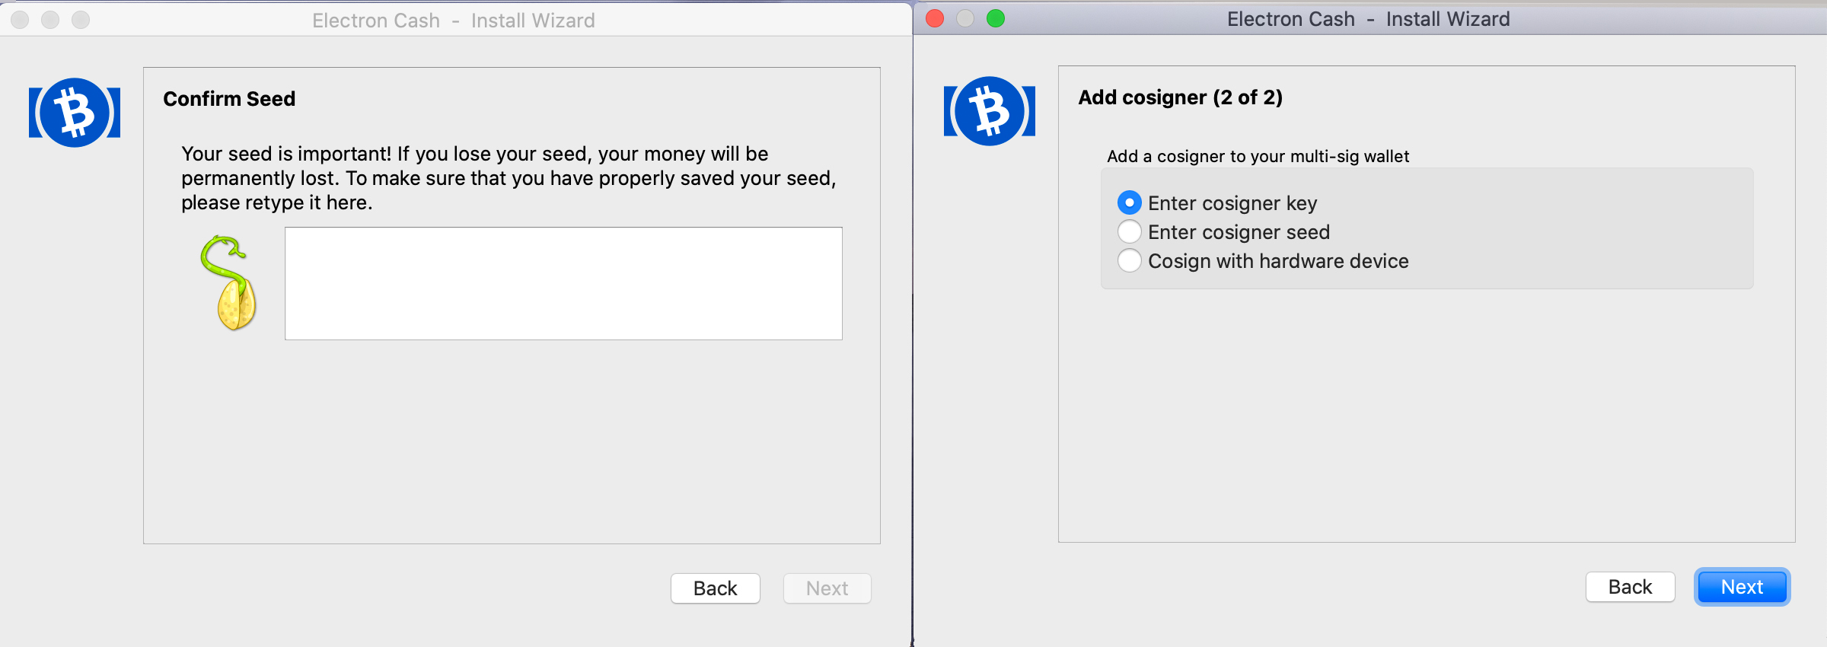Click the zoom button on the Confirm Seed window

[81, 20]
